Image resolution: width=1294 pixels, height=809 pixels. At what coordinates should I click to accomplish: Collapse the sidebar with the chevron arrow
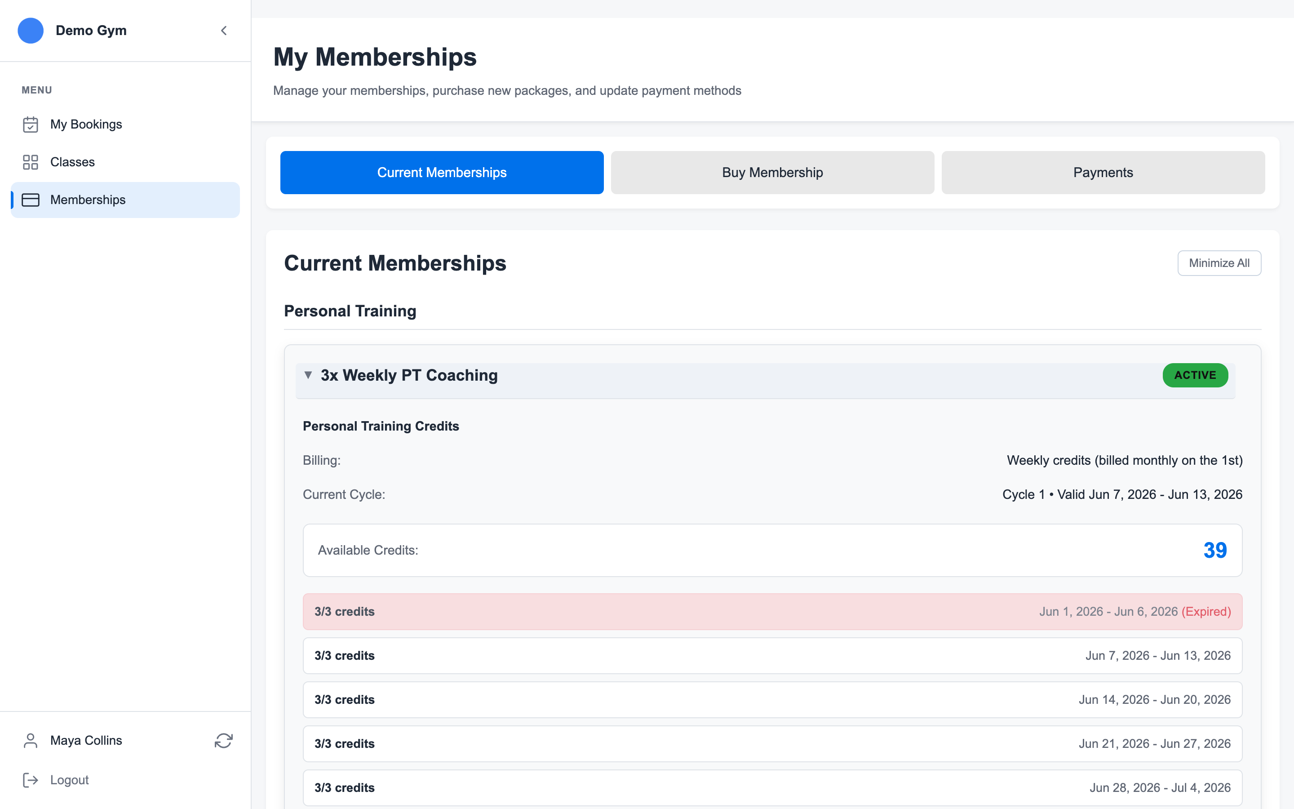[x=224, y=31]
